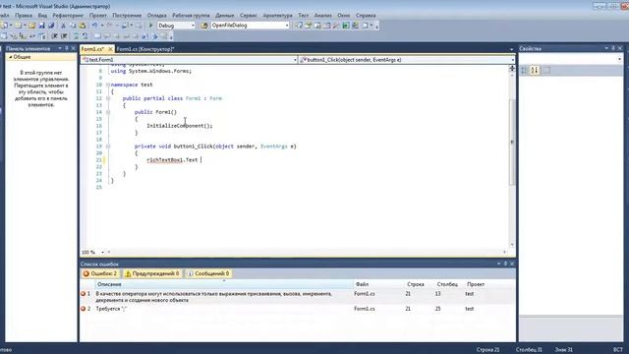Click the Copy icon in the toolbar
This screenshot has width=629, height=354.
(x=73, y=26)
